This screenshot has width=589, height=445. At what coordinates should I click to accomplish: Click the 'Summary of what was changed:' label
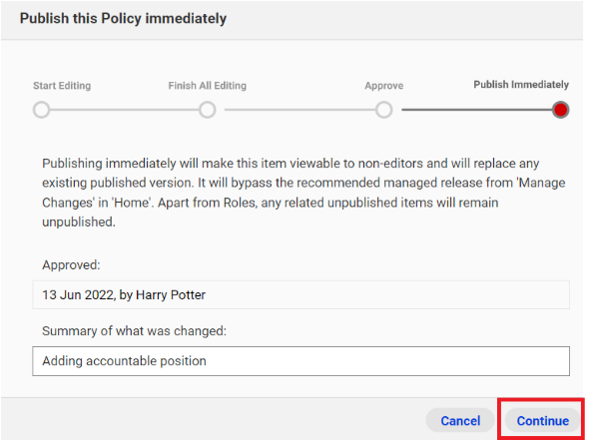[x=134, y=331]
